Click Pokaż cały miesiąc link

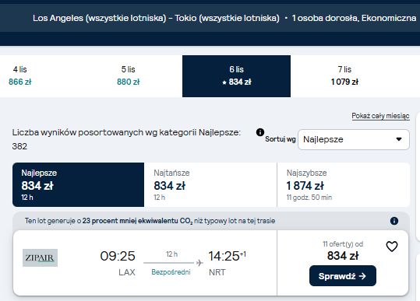(x=380, y=116)
